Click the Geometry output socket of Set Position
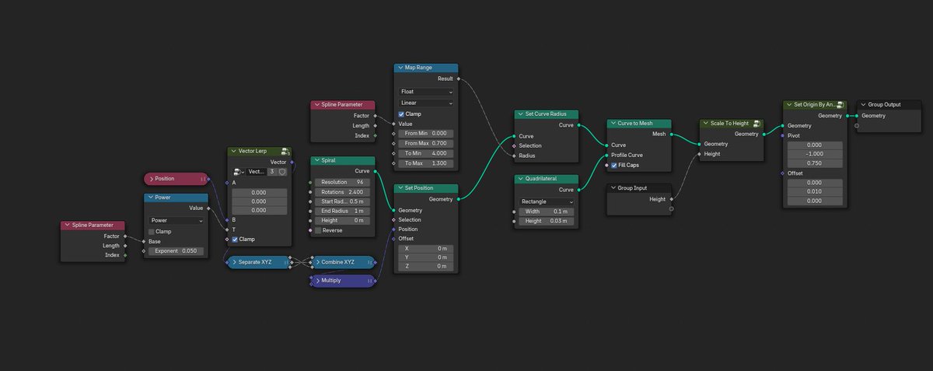933x371 pixels. click(x=459, y=199)
